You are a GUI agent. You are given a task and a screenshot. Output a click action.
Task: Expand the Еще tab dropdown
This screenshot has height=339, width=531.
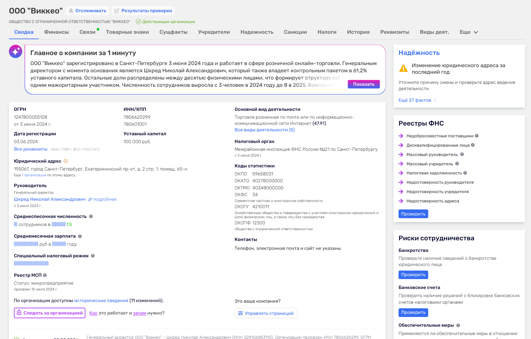[469, 32]
